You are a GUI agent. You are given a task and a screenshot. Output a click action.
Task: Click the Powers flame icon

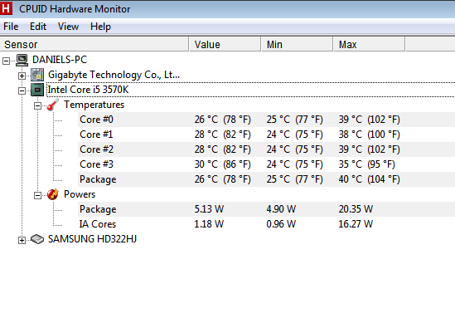tap(53, 194)
